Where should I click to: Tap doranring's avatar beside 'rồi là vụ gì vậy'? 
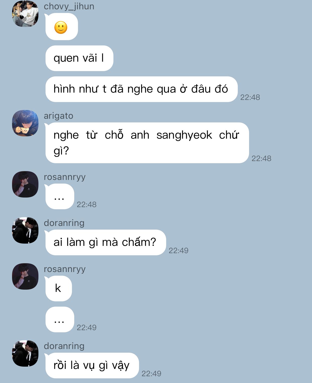click(x=25, y=353)
